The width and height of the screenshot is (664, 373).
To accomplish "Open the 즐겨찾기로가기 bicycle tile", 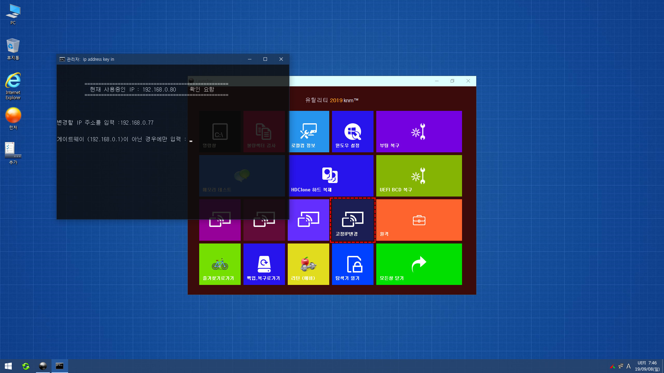I will [x=220, y=264].
